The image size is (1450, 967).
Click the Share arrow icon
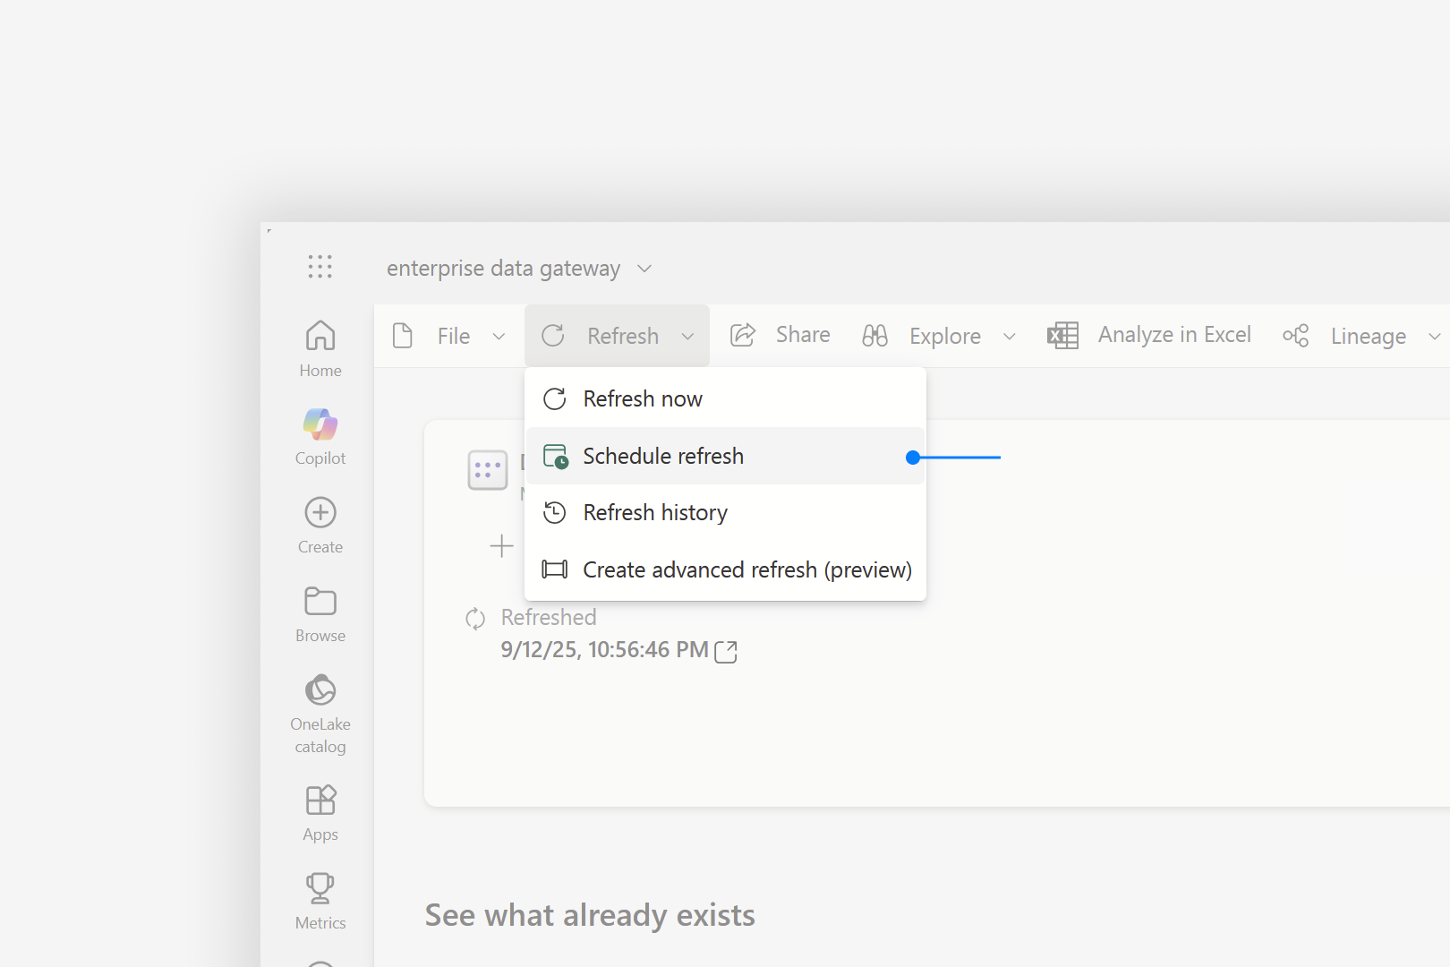click(743, 335)
